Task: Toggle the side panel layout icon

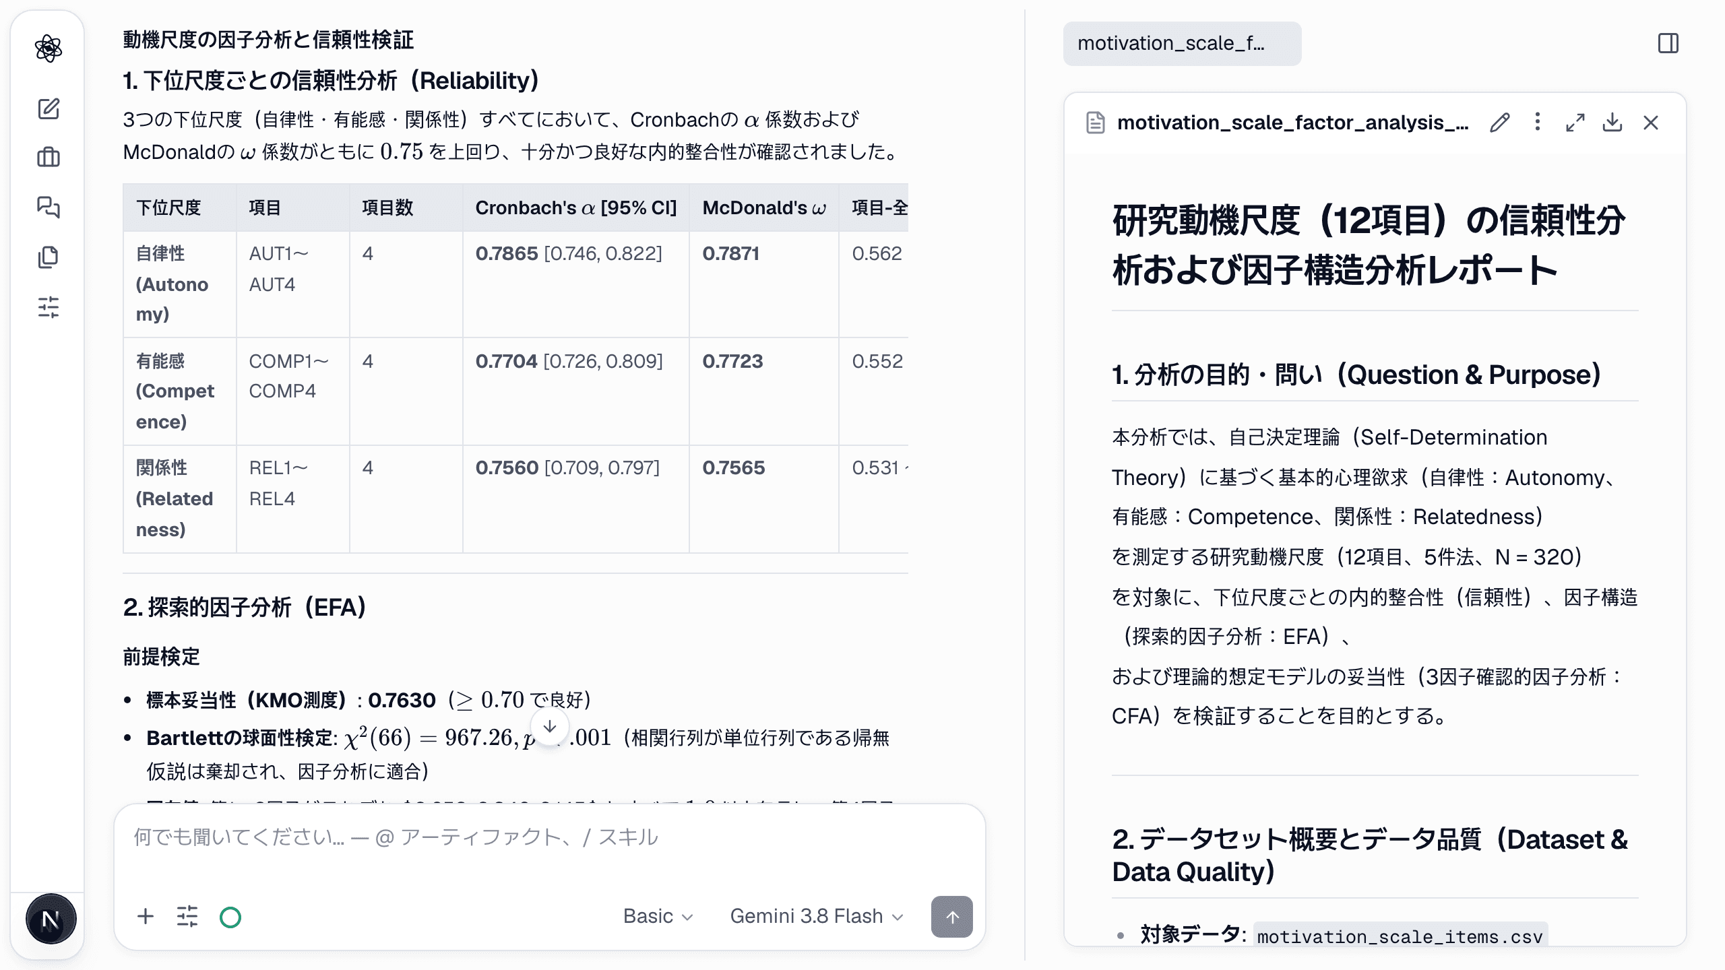Action: [1668, 44]
